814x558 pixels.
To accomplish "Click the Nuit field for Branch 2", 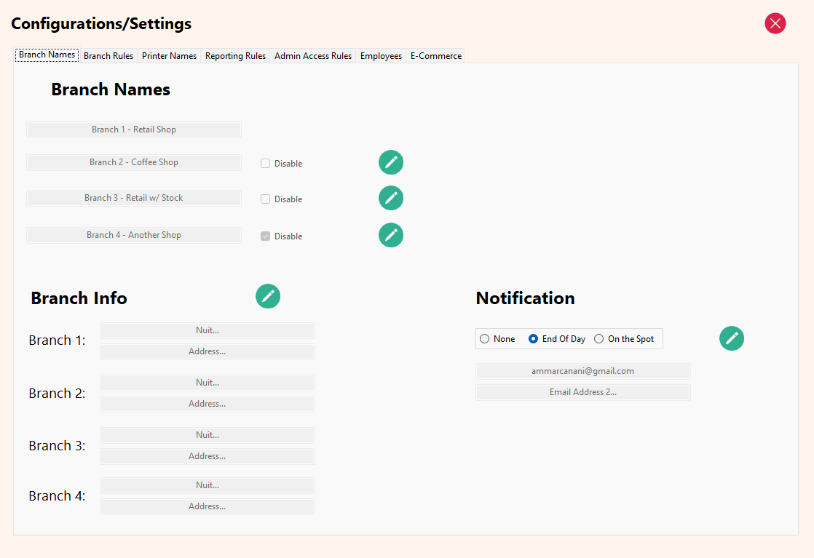I will coord(207,383).
